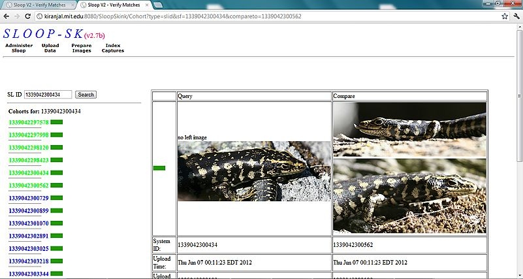Click the browser back arrow

point(7,16)
